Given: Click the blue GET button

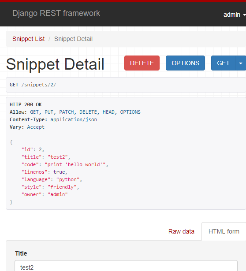Looking at the screenshot, I should pos(223,63).
